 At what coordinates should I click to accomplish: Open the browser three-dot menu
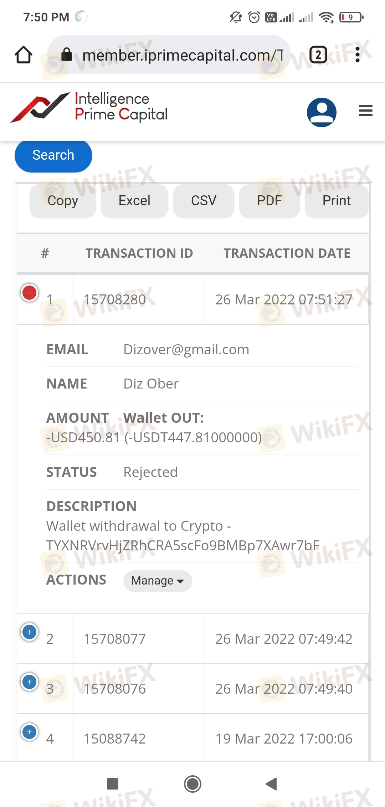[x=358, y=55]
